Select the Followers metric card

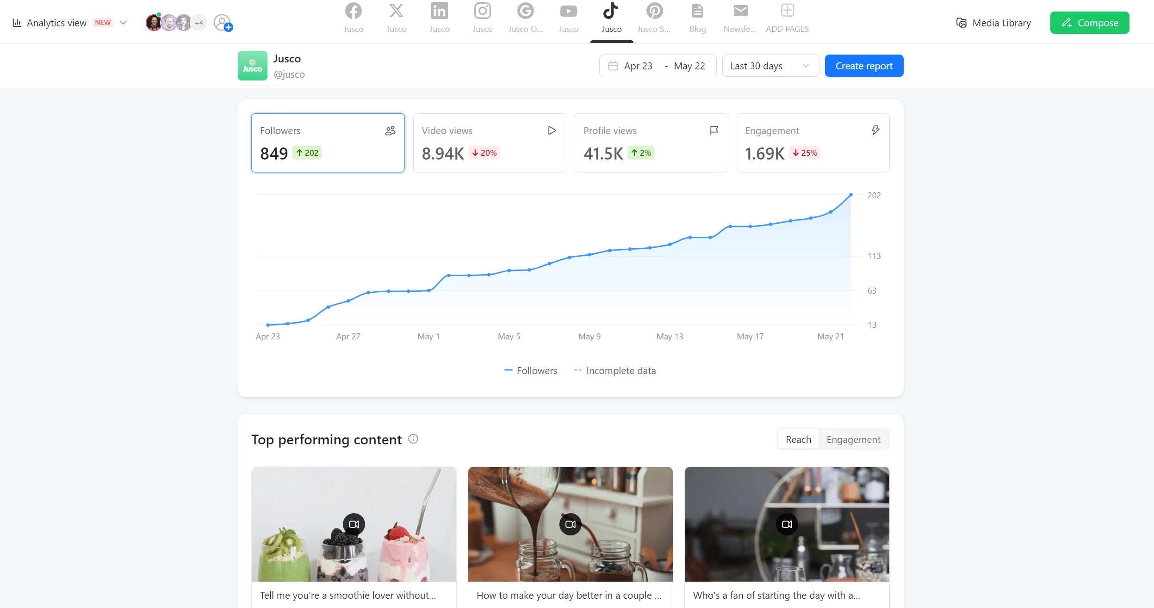pos(328,143)
